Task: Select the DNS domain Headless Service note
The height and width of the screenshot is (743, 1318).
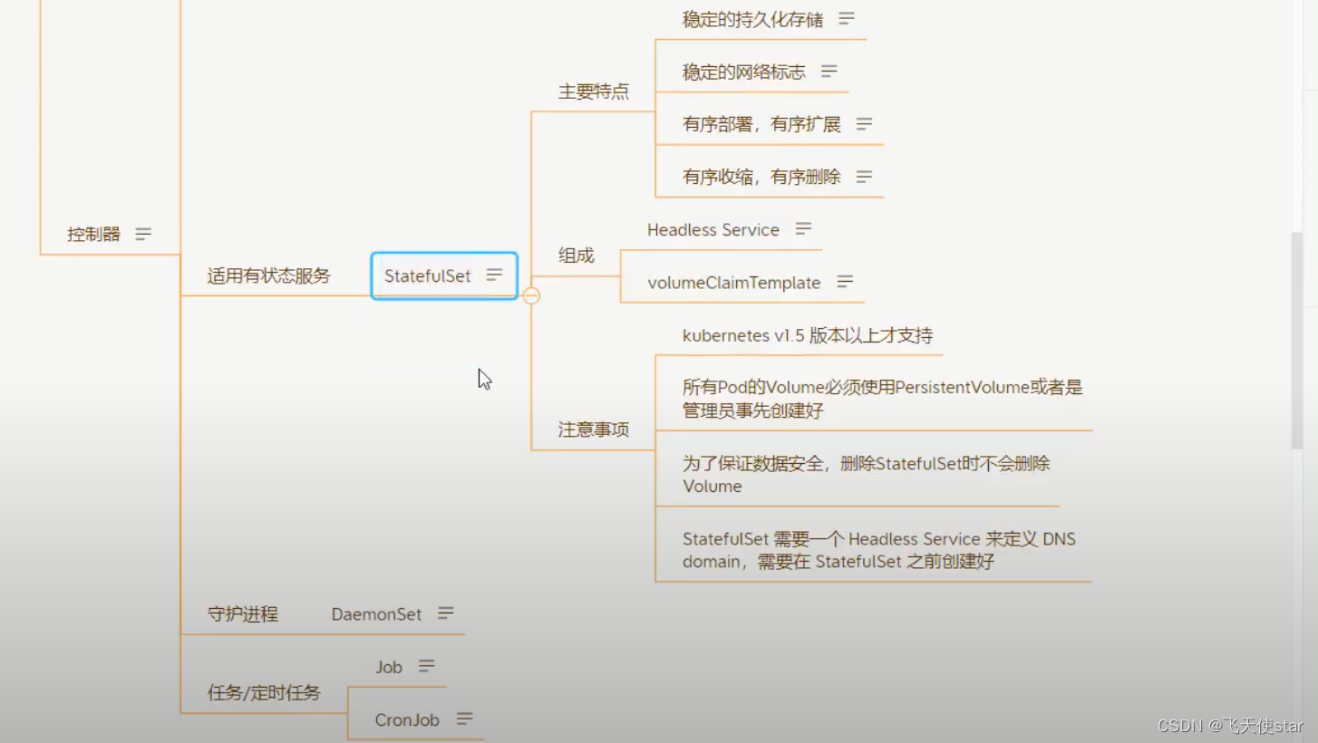Action: (879, 550)
